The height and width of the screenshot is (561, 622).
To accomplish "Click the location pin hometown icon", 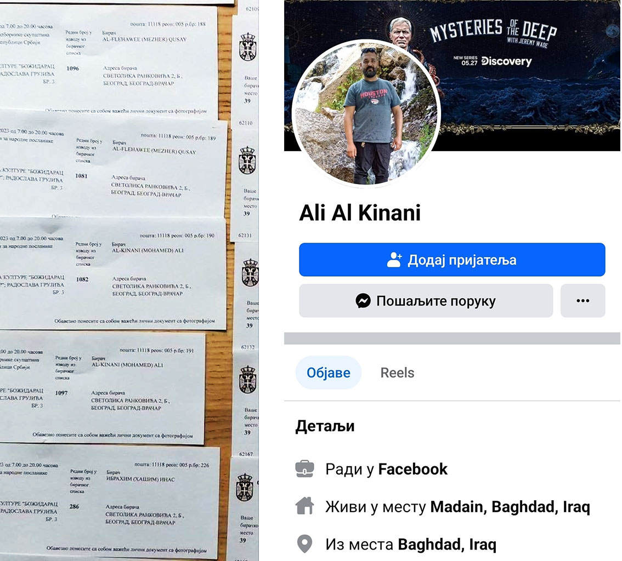I will click(304, 543).
